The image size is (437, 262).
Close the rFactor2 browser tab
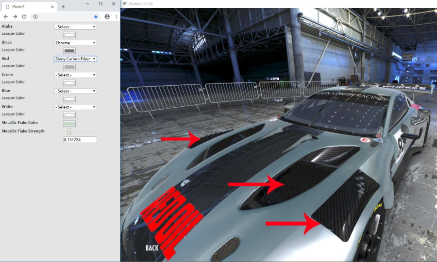pos(52,7)
